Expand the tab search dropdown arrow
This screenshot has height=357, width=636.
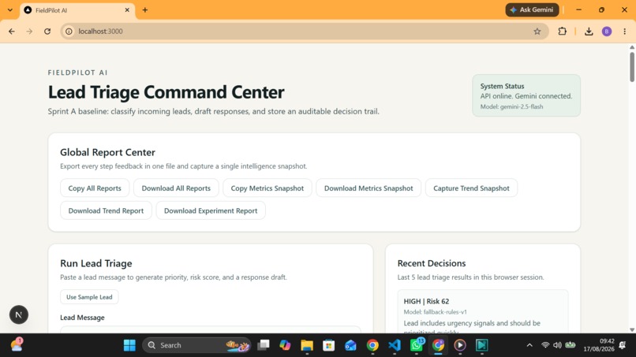tap(10, 10)
